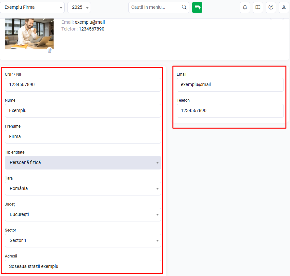The height and width of the screenshot is (276, 290).
Task: Click the CNP / NIF input field
Action: (83, 85)
